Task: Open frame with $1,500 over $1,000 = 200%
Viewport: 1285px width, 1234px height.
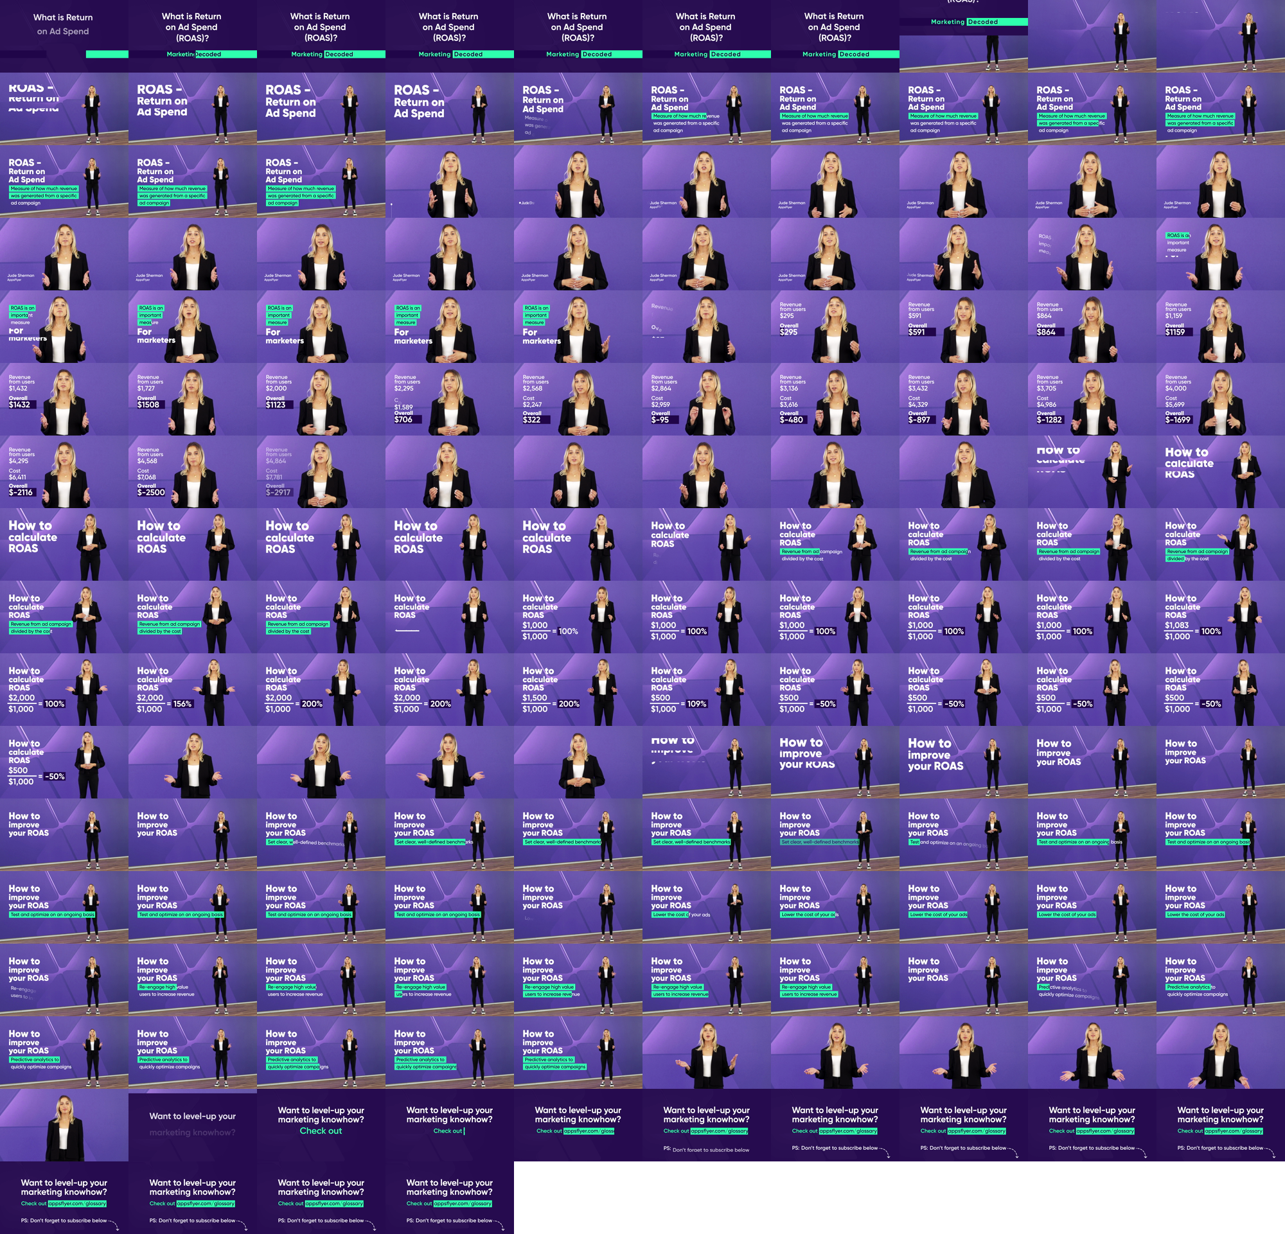Action: (x=578, y=689)
